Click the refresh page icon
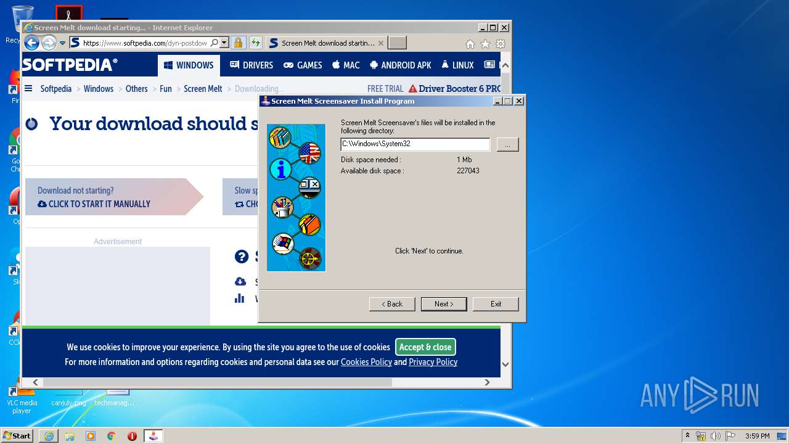 tap(255, 43)
